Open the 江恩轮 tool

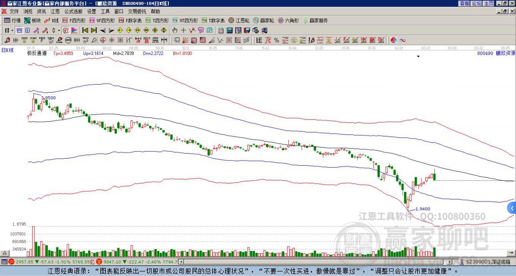coord(239,20)
